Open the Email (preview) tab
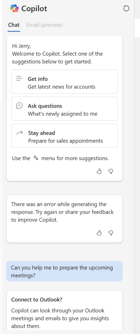Screen dimensions: 140x334 point(45,25)
